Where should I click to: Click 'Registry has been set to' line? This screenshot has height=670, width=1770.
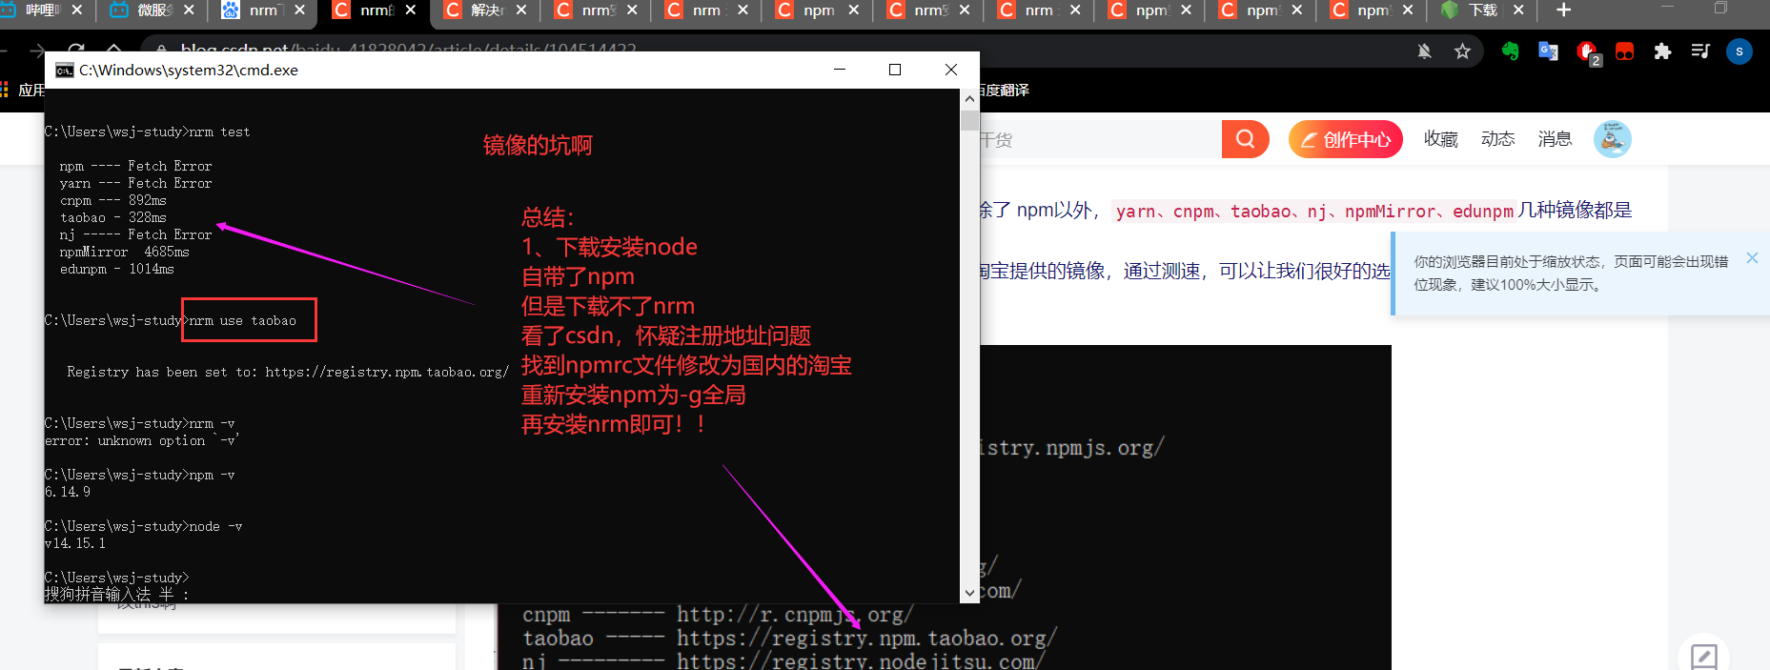pos(288,372)
